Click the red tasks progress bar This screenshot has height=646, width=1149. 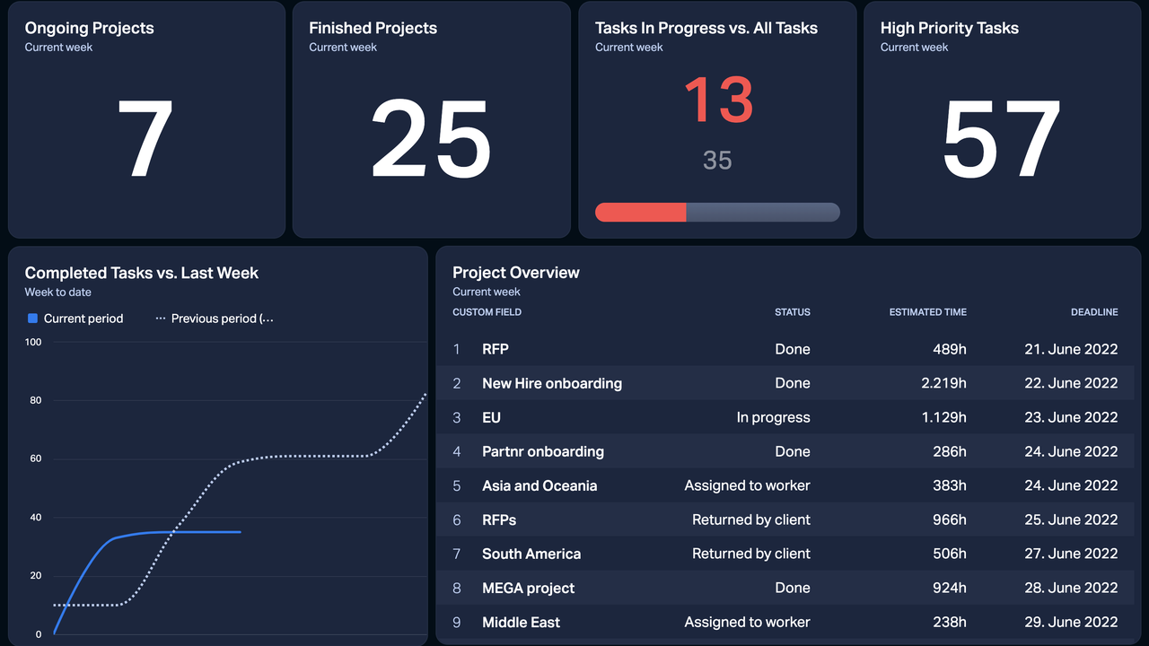coord(641,212)
